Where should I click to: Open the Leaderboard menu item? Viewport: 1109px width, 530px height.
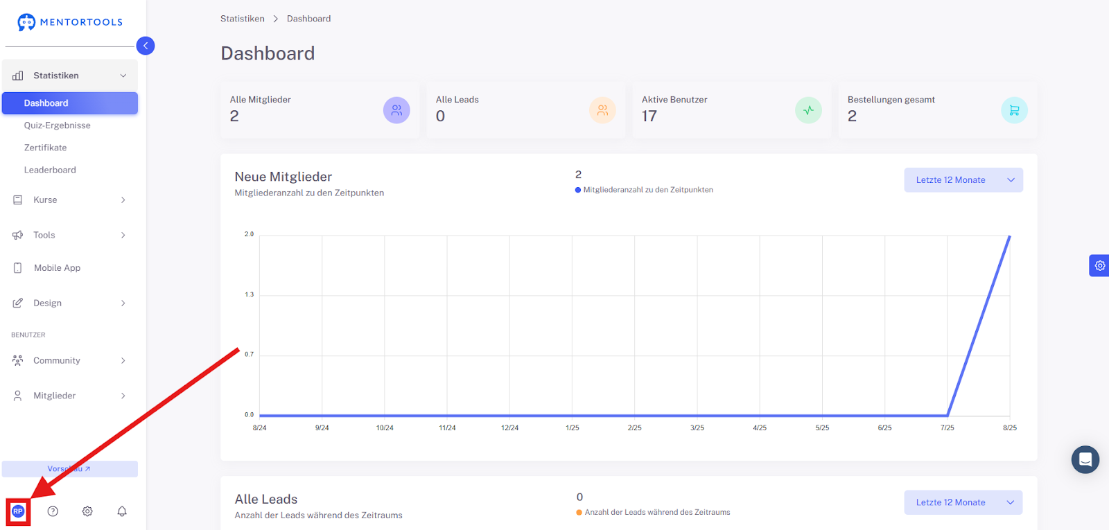50,170
